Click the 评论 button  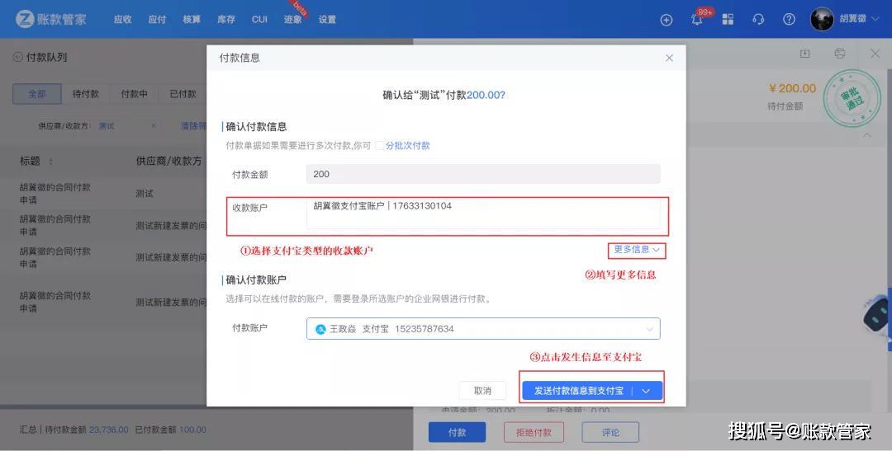[610, 432]
